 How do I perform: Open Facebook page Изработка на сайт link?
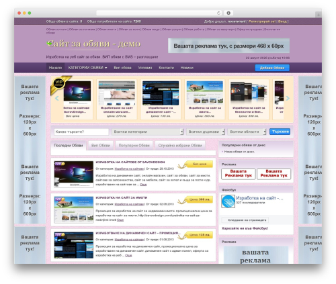click(259, 198)
